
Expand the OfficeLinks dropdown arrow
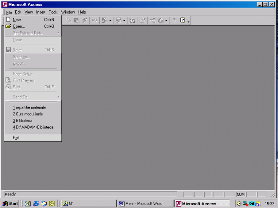pyautogui.click(x=110, y=21)
